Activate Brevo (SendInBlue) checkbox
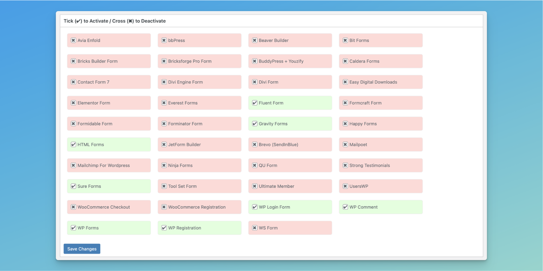The width and height of the screenshot is (543, 271). click(x=255, y=145)
